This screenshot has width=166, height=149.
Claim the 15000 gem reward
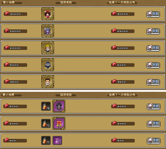pos(153,31)
